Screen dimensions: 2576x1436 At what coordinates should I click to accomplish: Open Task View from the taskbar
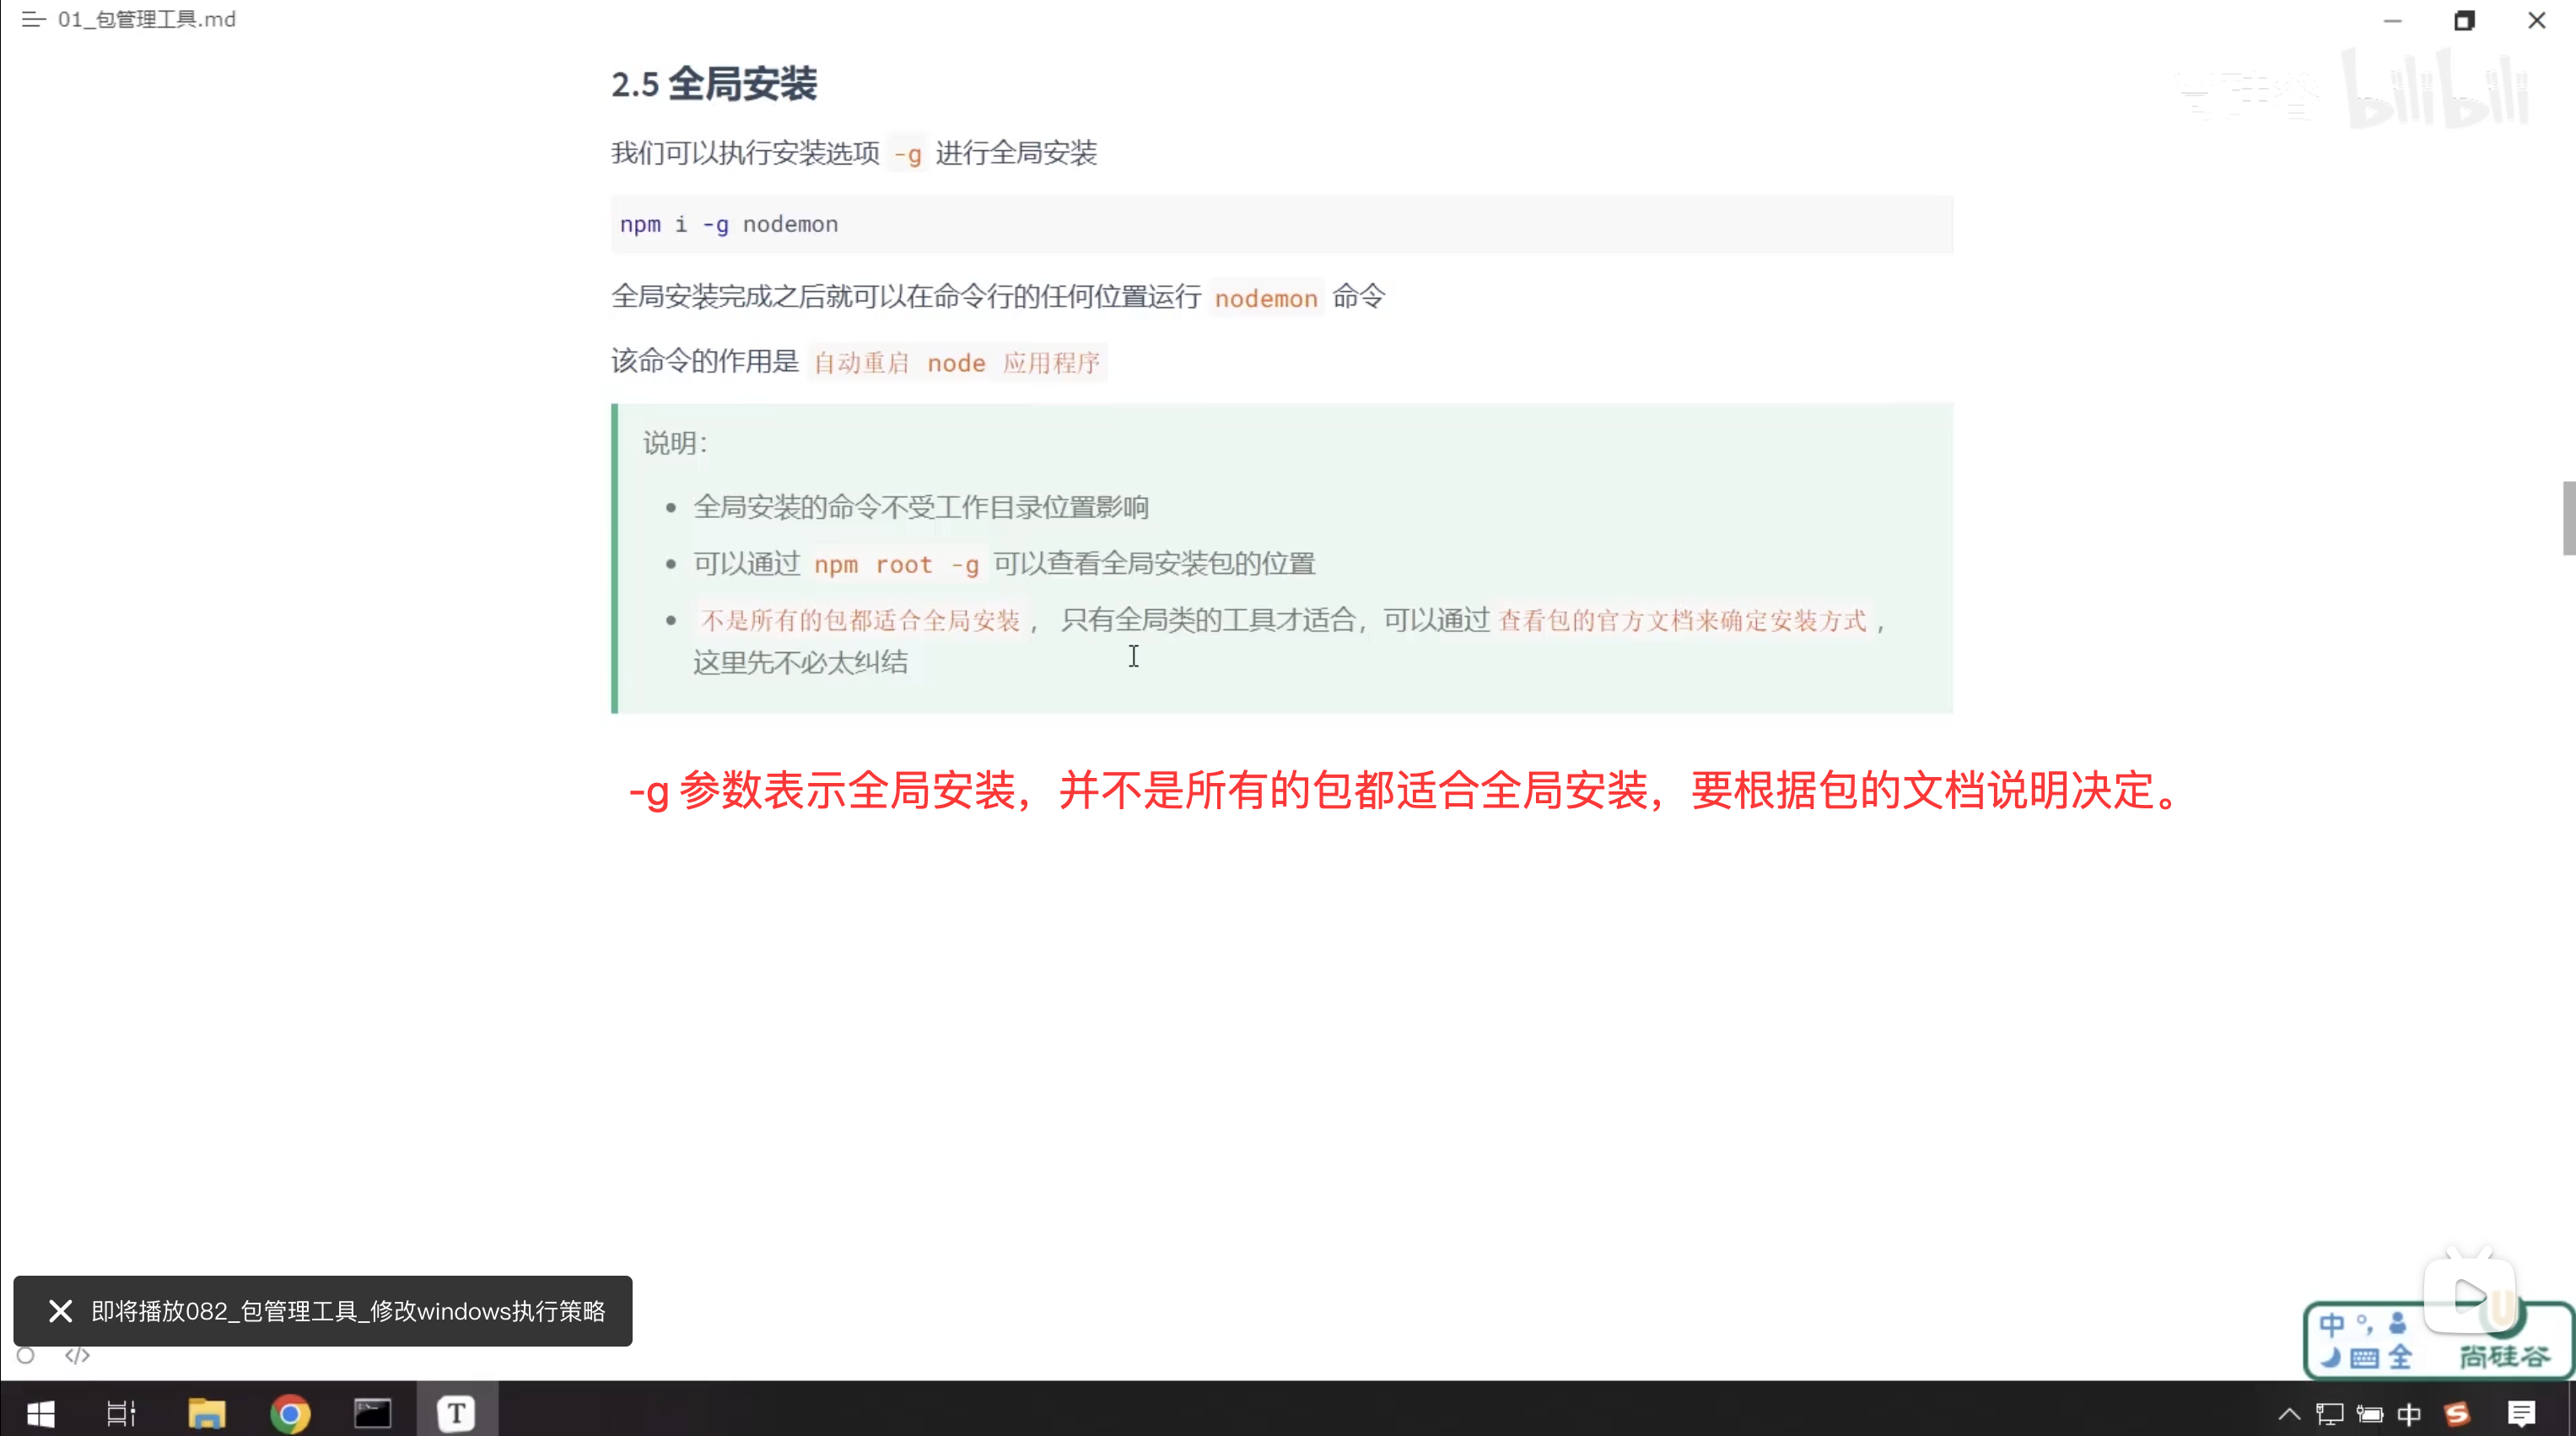tap(121, 1413)
